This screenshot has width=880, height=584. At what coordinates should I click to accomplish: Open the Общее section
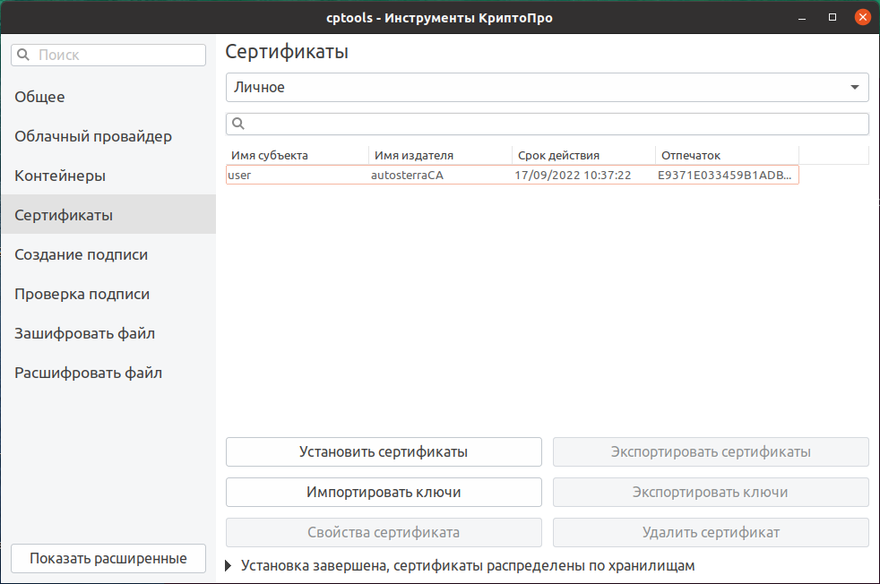click(108, 97)
